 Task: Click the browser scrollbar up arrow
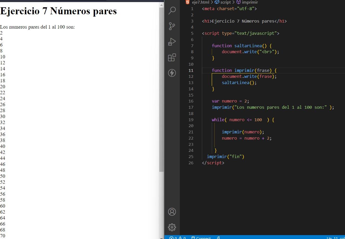[161, 5]
